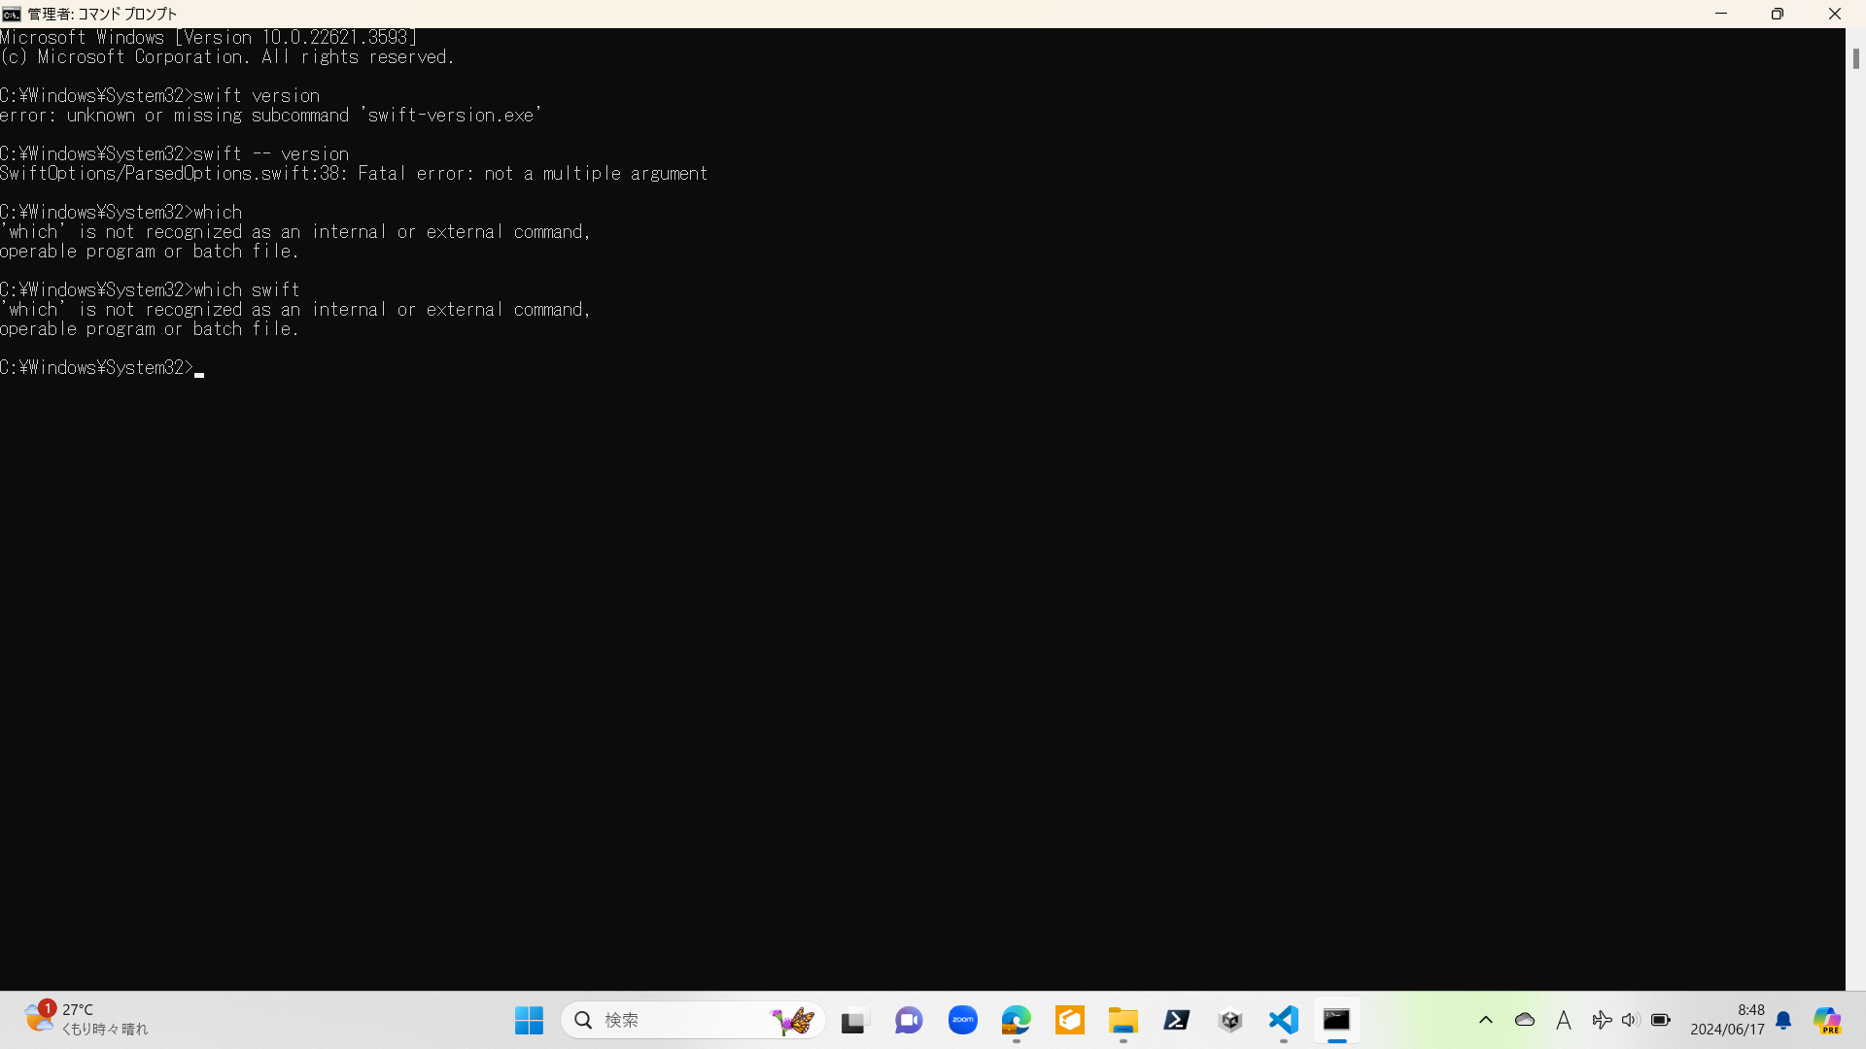This screenshot has height=1049, width=1866.
Task: Minimize the Command Prompt window
Action: [x=1721, y=14]
